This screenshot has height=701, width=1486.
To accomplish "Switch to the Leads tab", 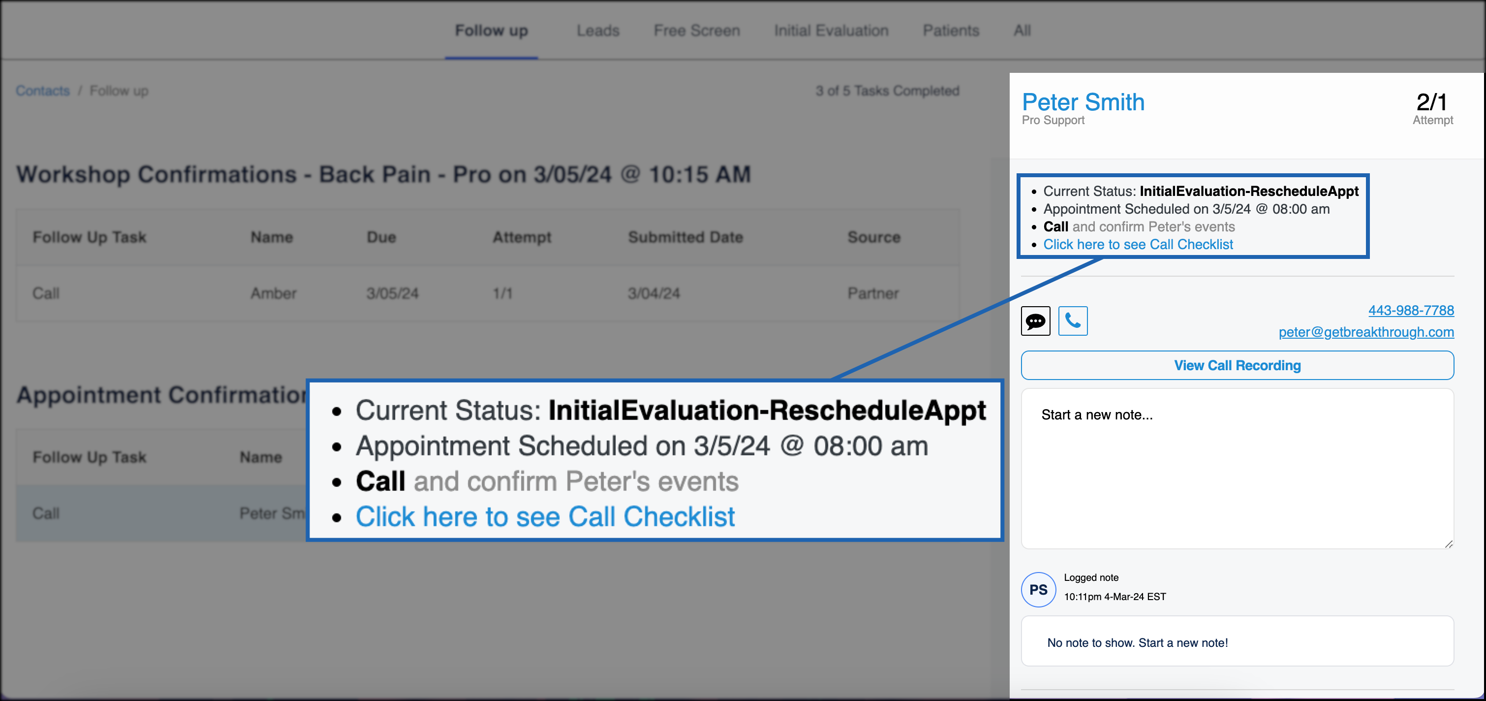I will [598, 31].
